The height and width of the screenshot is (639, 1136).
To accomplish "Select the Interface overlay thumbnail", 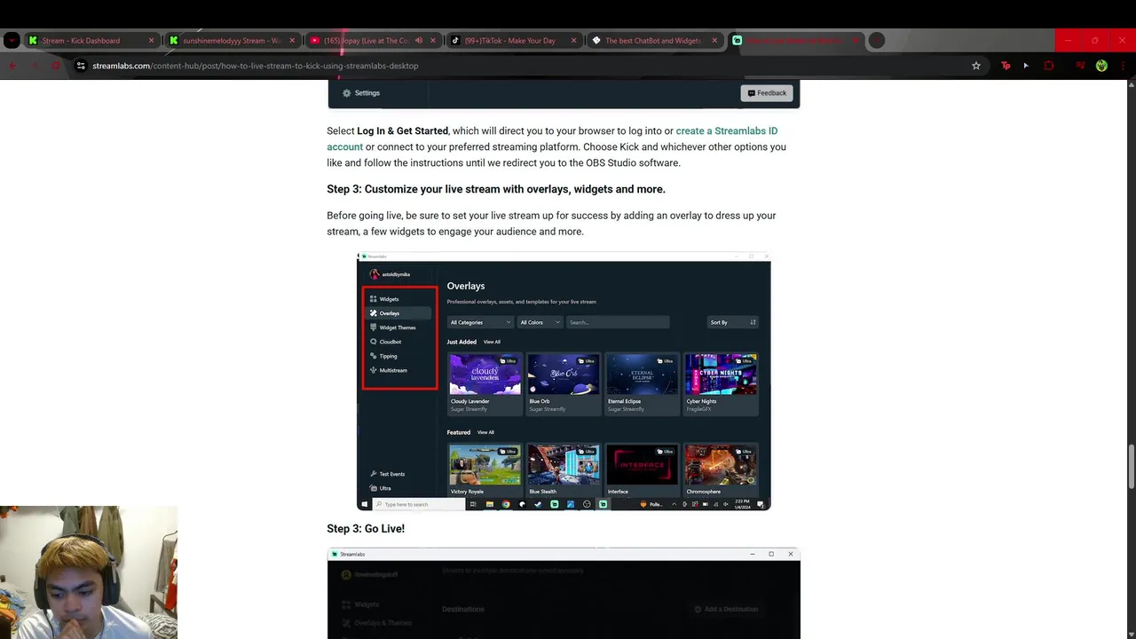I will [x=642, y=465].
